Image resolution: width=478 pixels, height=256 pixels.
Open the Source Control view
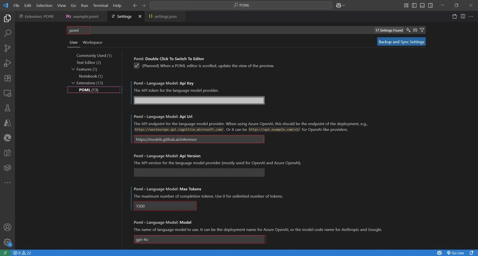tap(7, 48)
